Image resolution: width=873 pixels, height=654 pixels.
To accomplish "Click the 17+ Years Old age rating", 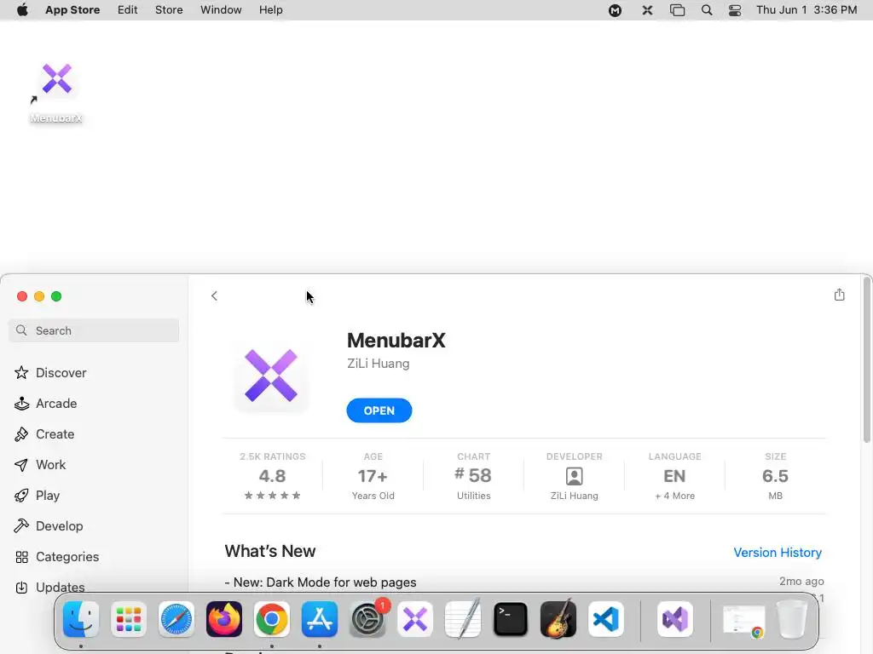I will 373,477.
